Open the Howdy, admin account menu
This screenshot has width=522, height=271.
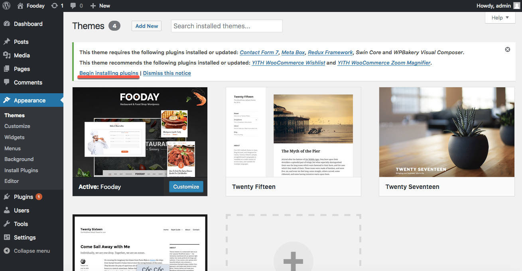498,6
